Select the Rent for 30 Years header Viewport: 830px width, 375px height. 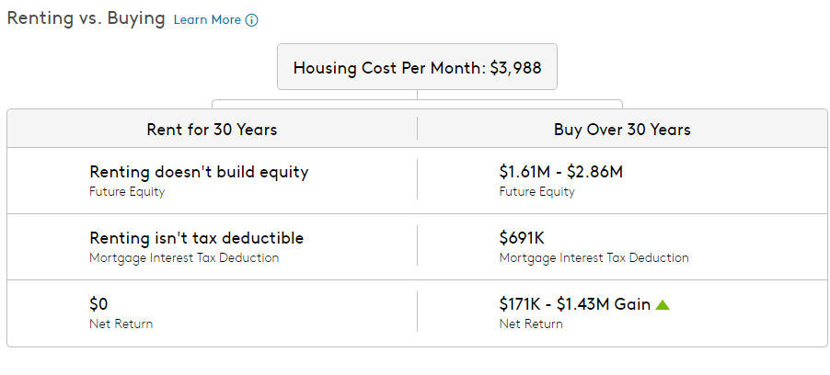pos(212,130)
